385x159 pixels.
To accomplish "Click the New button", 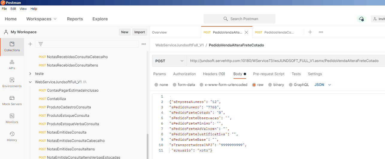I will [125, 32].
